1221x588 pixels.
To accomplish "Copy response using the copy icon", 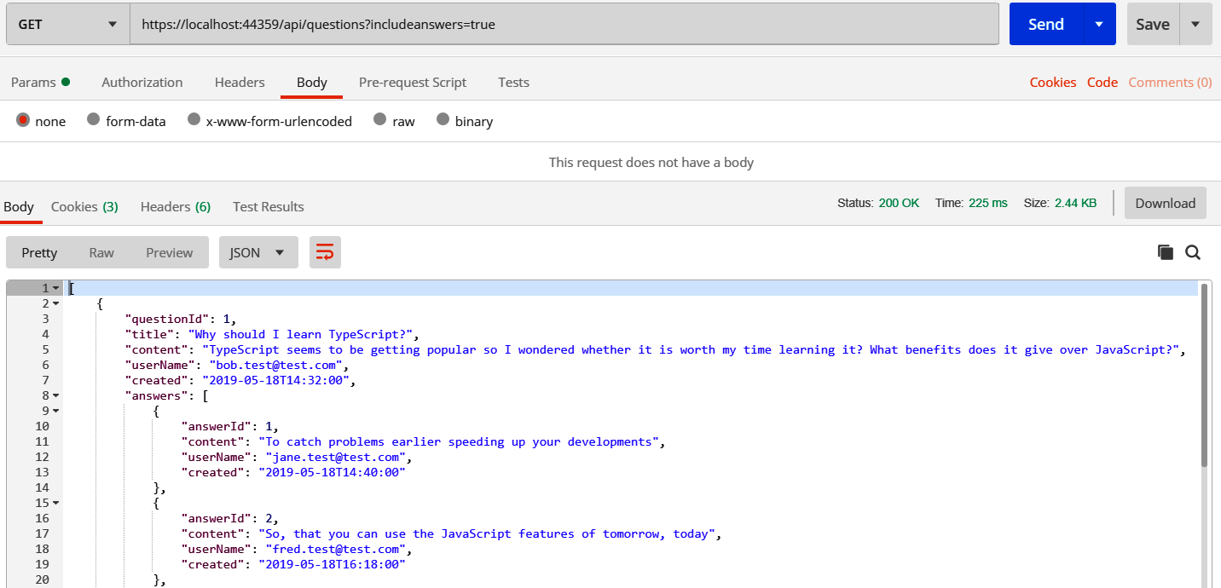I will tap(1165, 252).
